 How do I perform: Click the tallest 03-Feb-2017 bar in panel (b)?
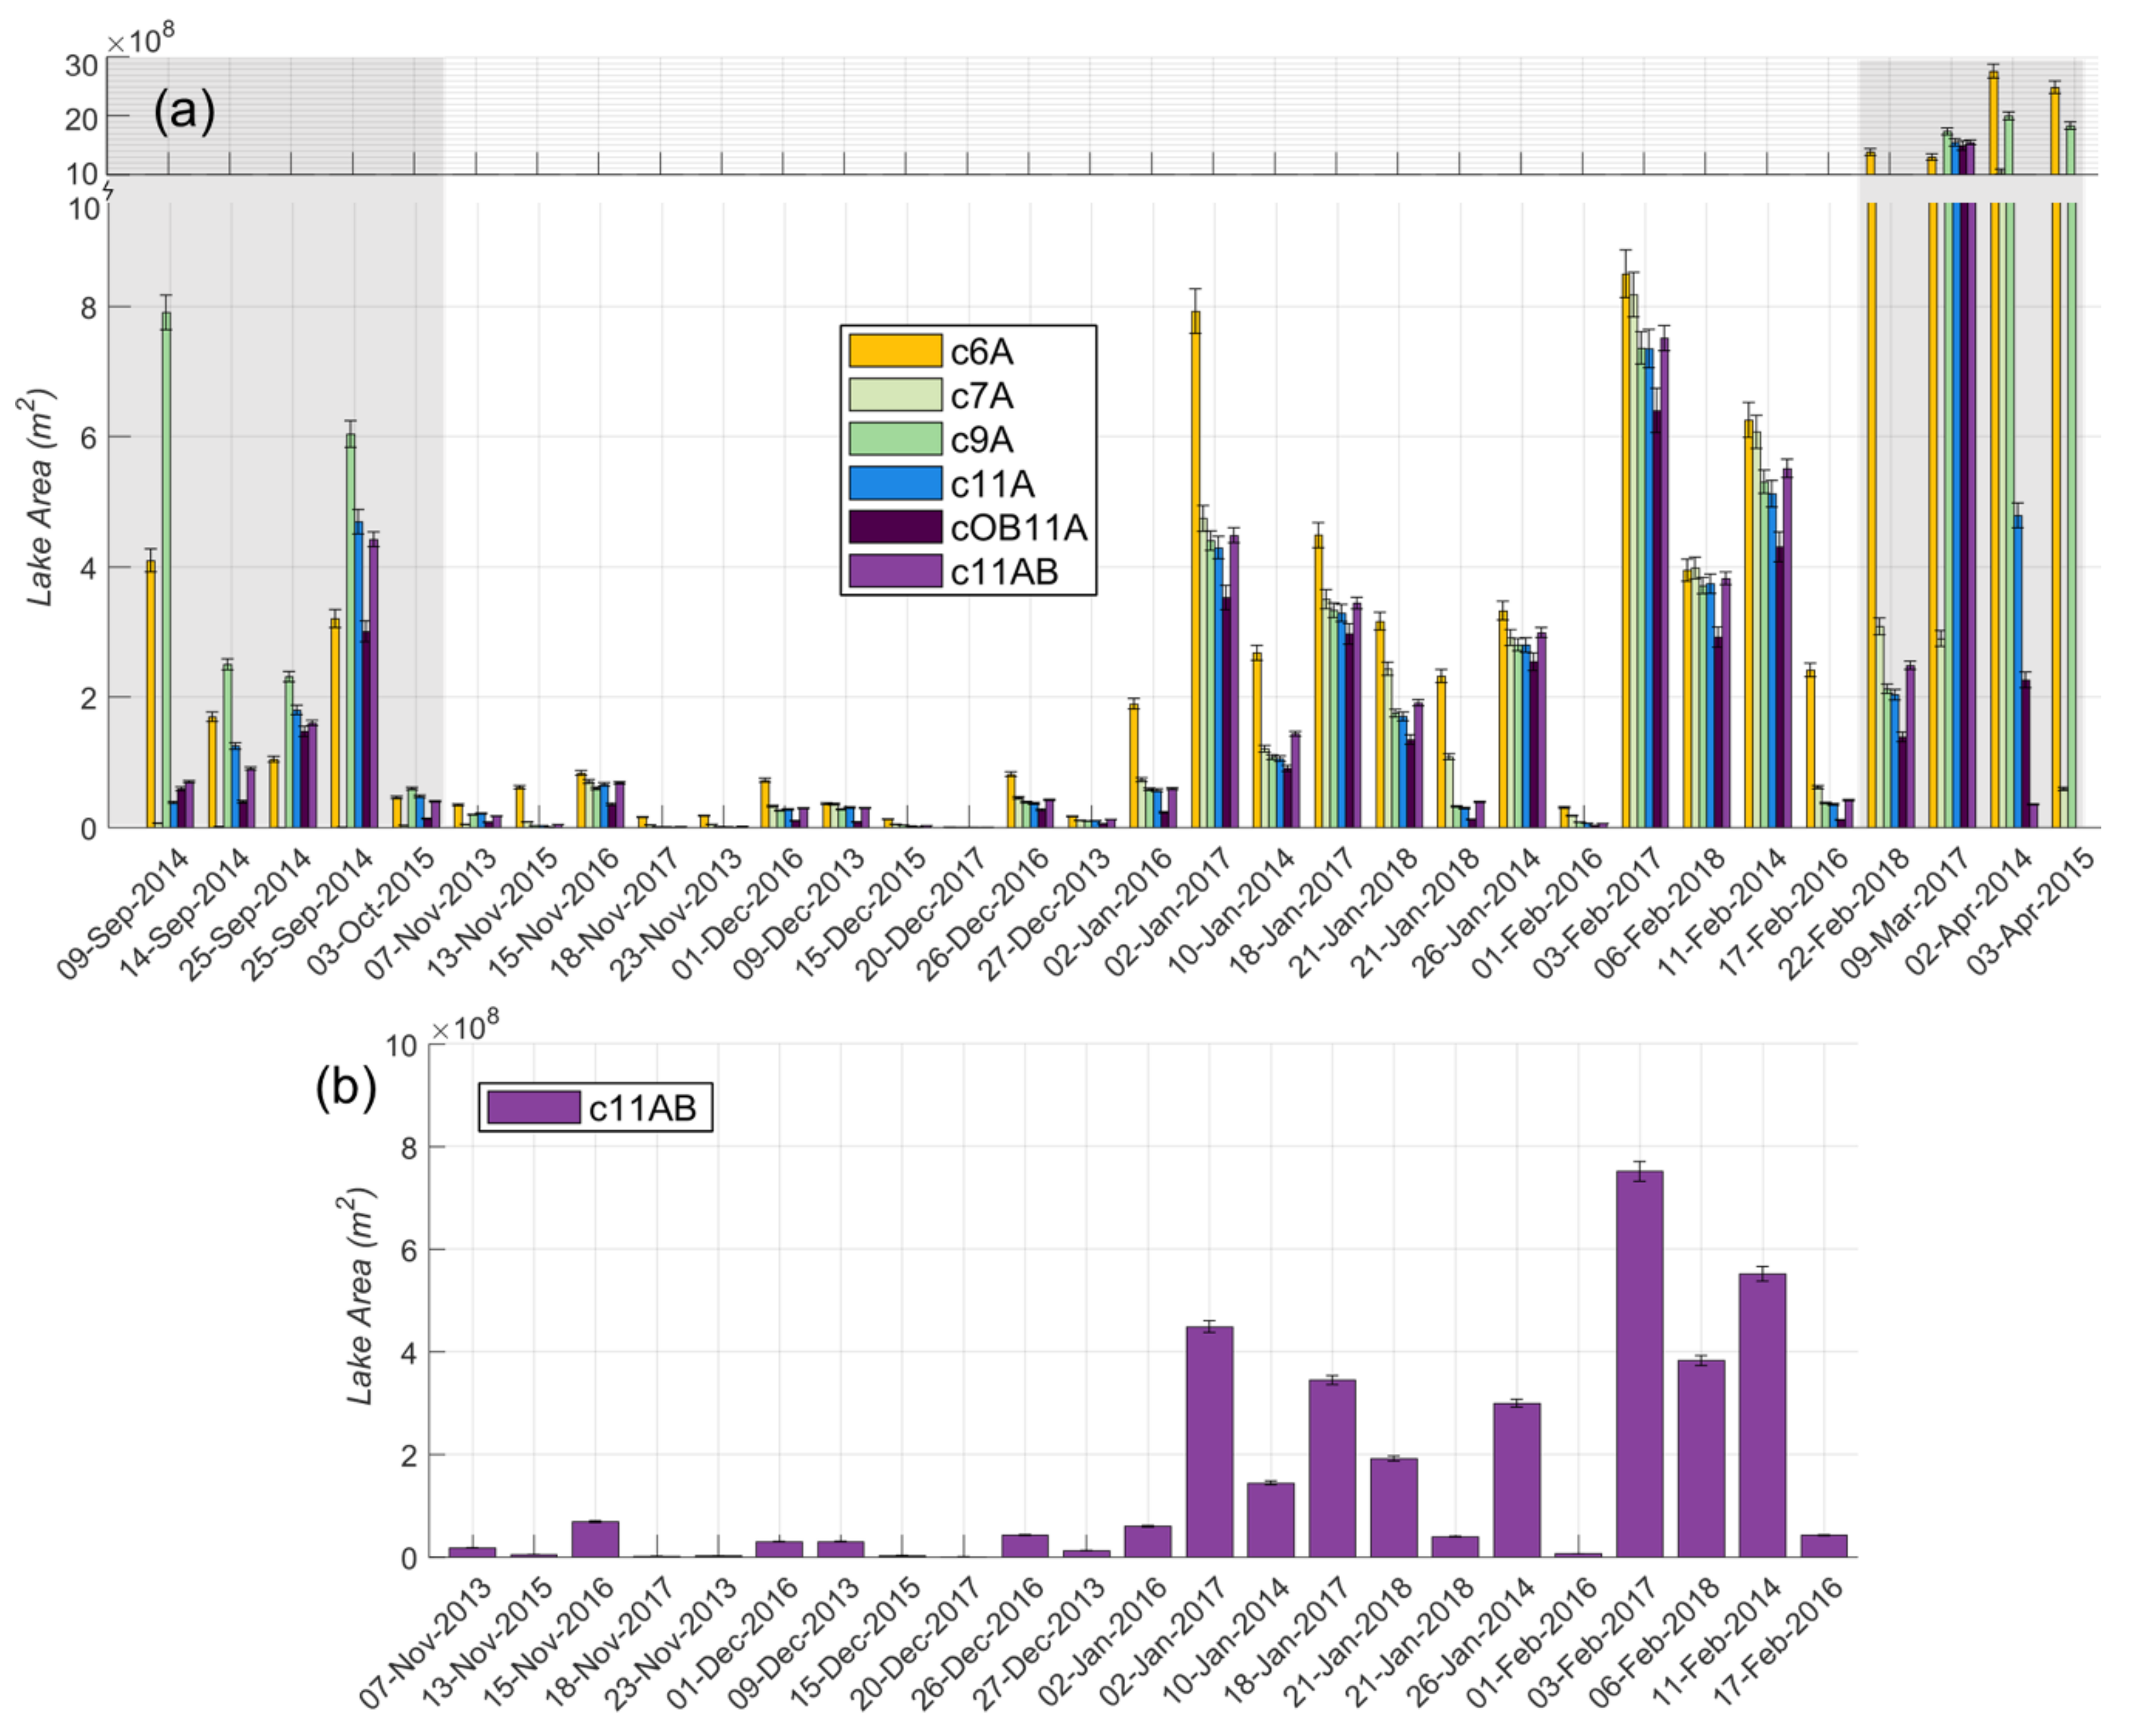click(1639, 1365)
